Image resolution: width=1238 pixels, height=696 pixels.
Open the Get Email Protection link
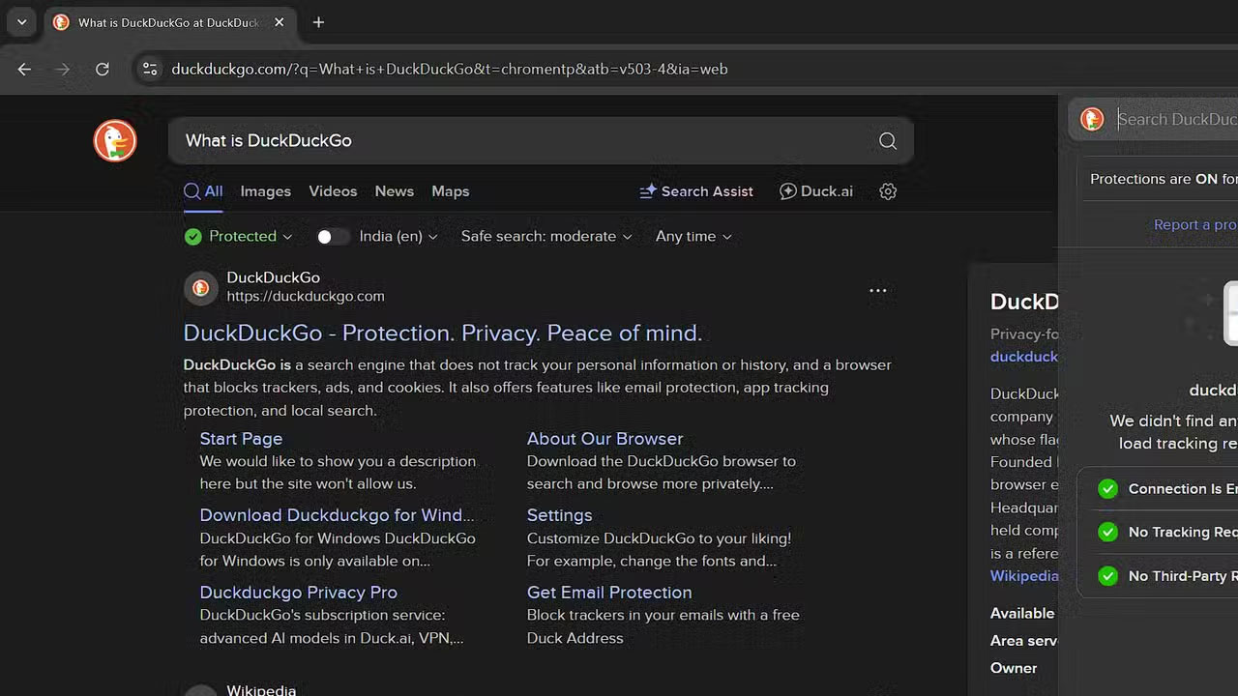tap(608, 593)
